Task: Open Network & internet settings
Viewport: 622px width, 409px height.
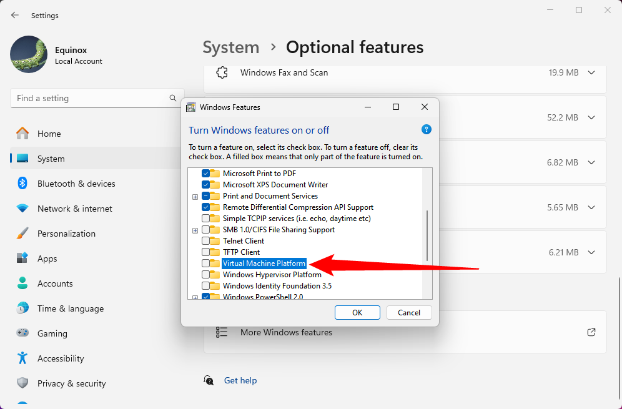Action: (75, 209)
